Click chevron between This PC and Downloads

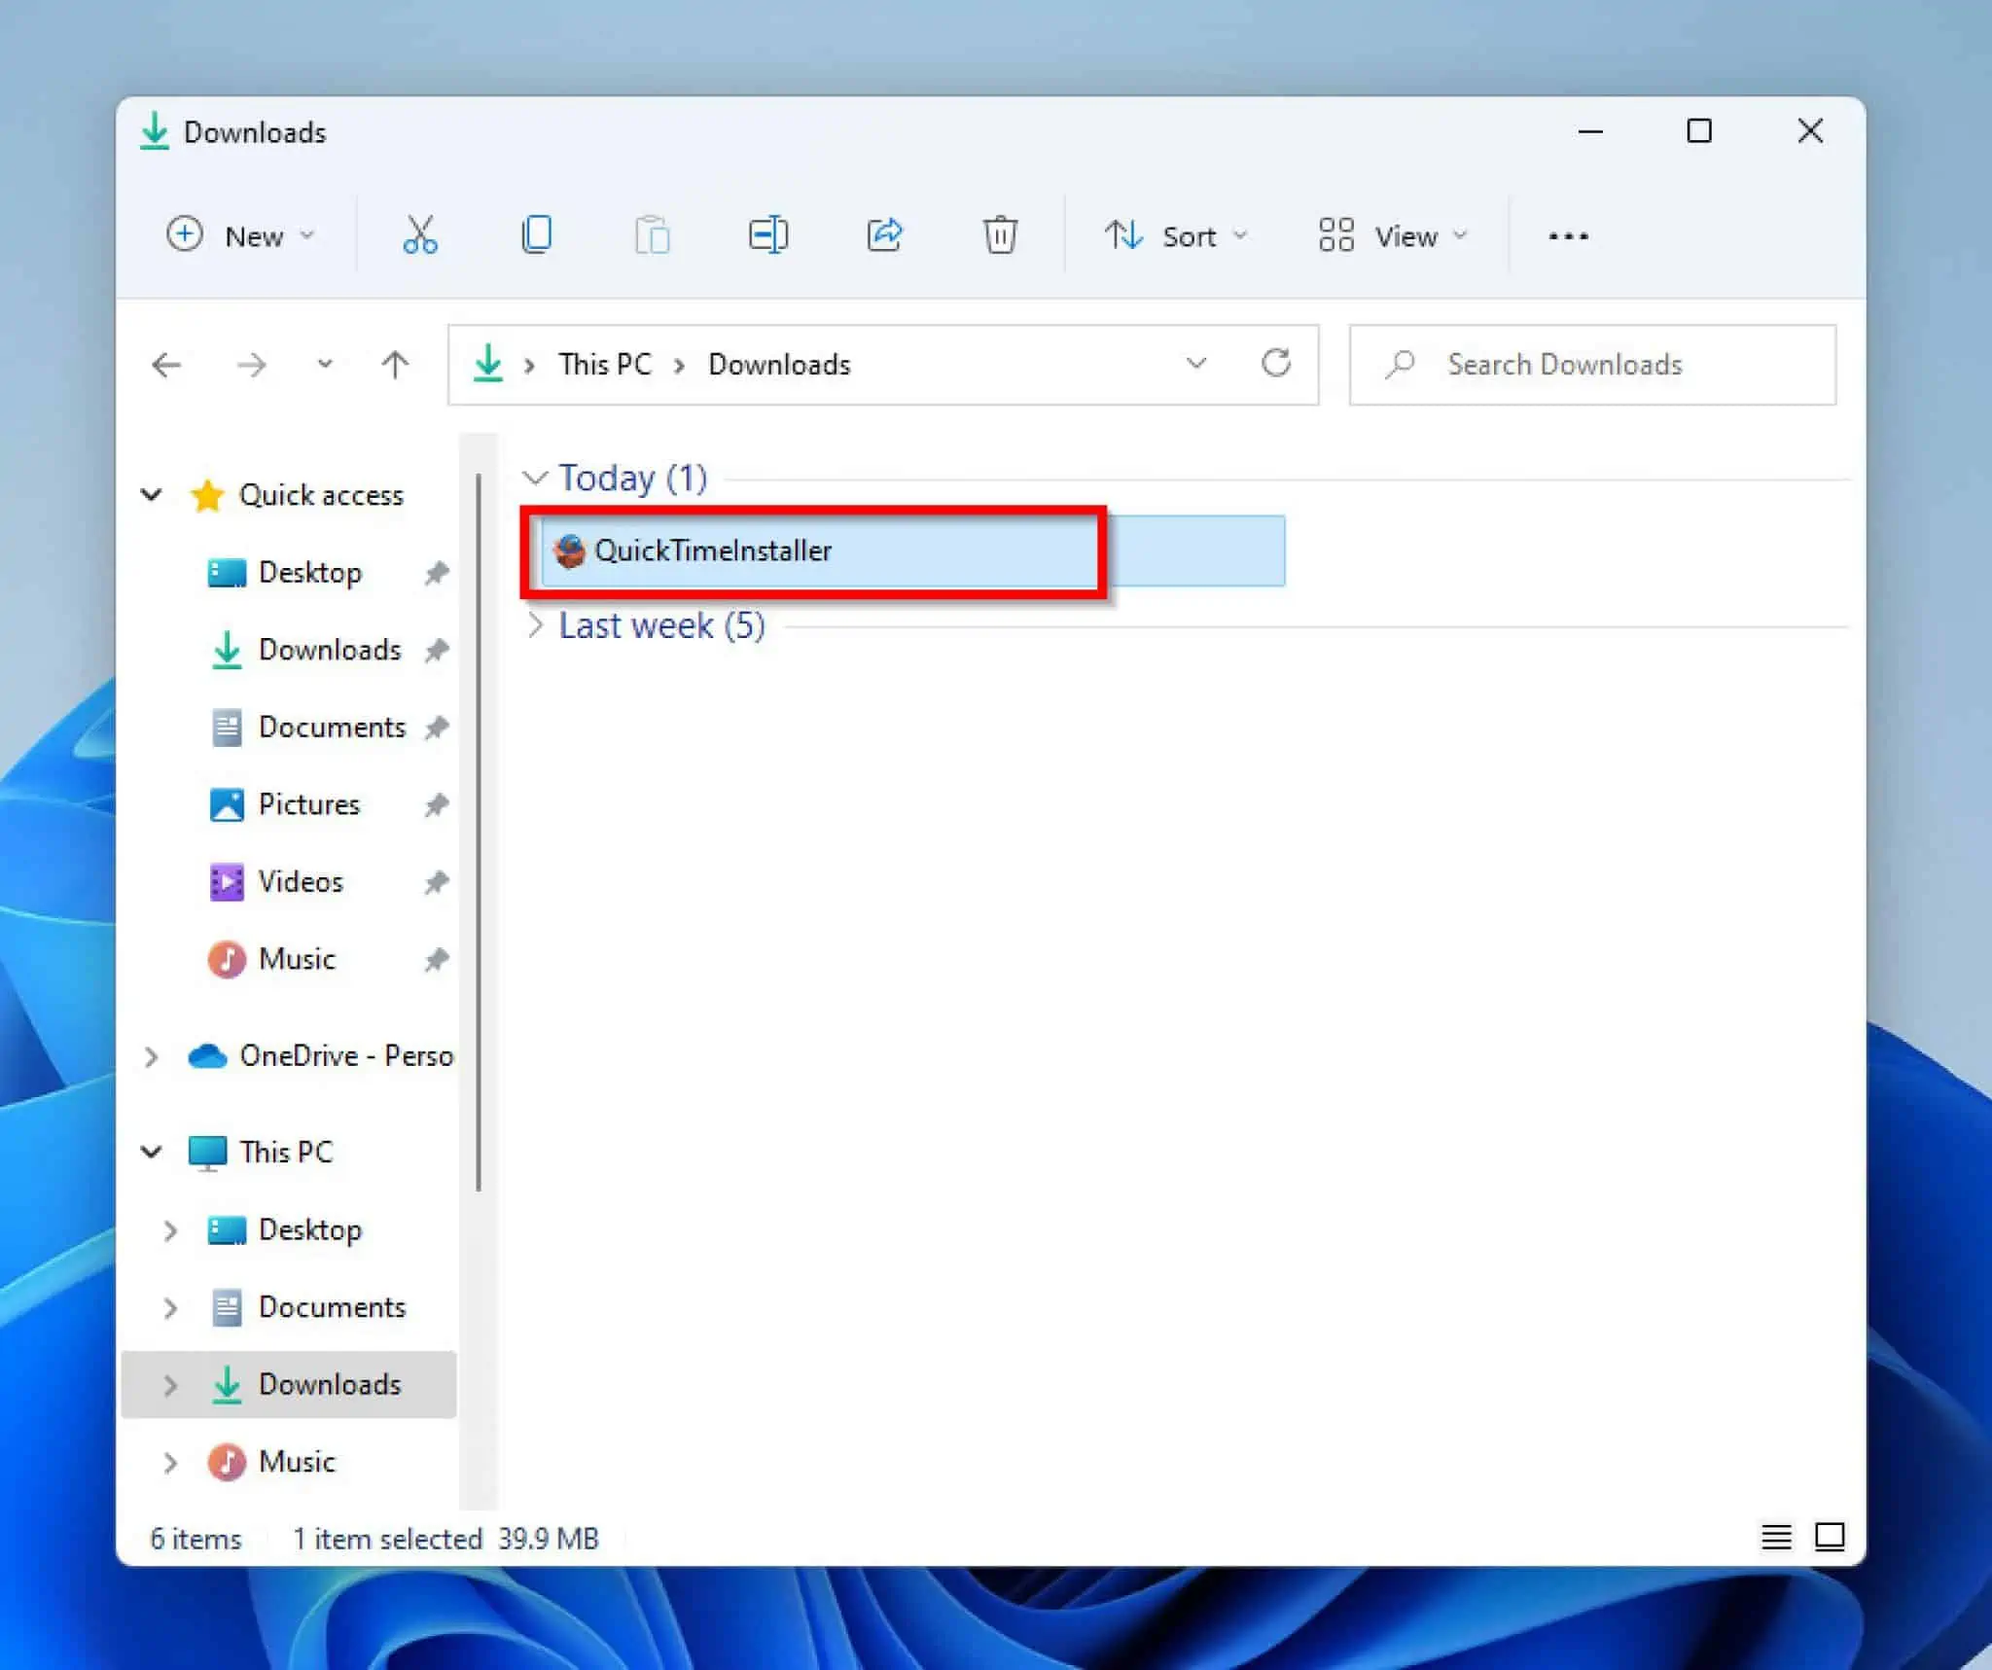[680, 365]
